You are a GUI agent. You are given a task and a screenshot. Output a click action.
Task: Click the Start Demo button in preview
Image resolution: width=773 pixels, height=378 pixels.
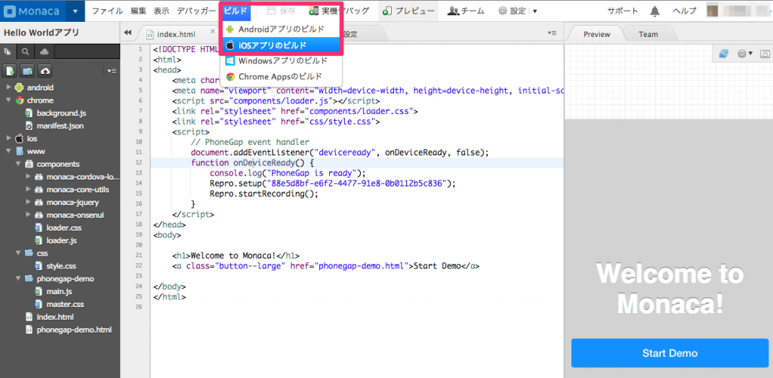670,353
